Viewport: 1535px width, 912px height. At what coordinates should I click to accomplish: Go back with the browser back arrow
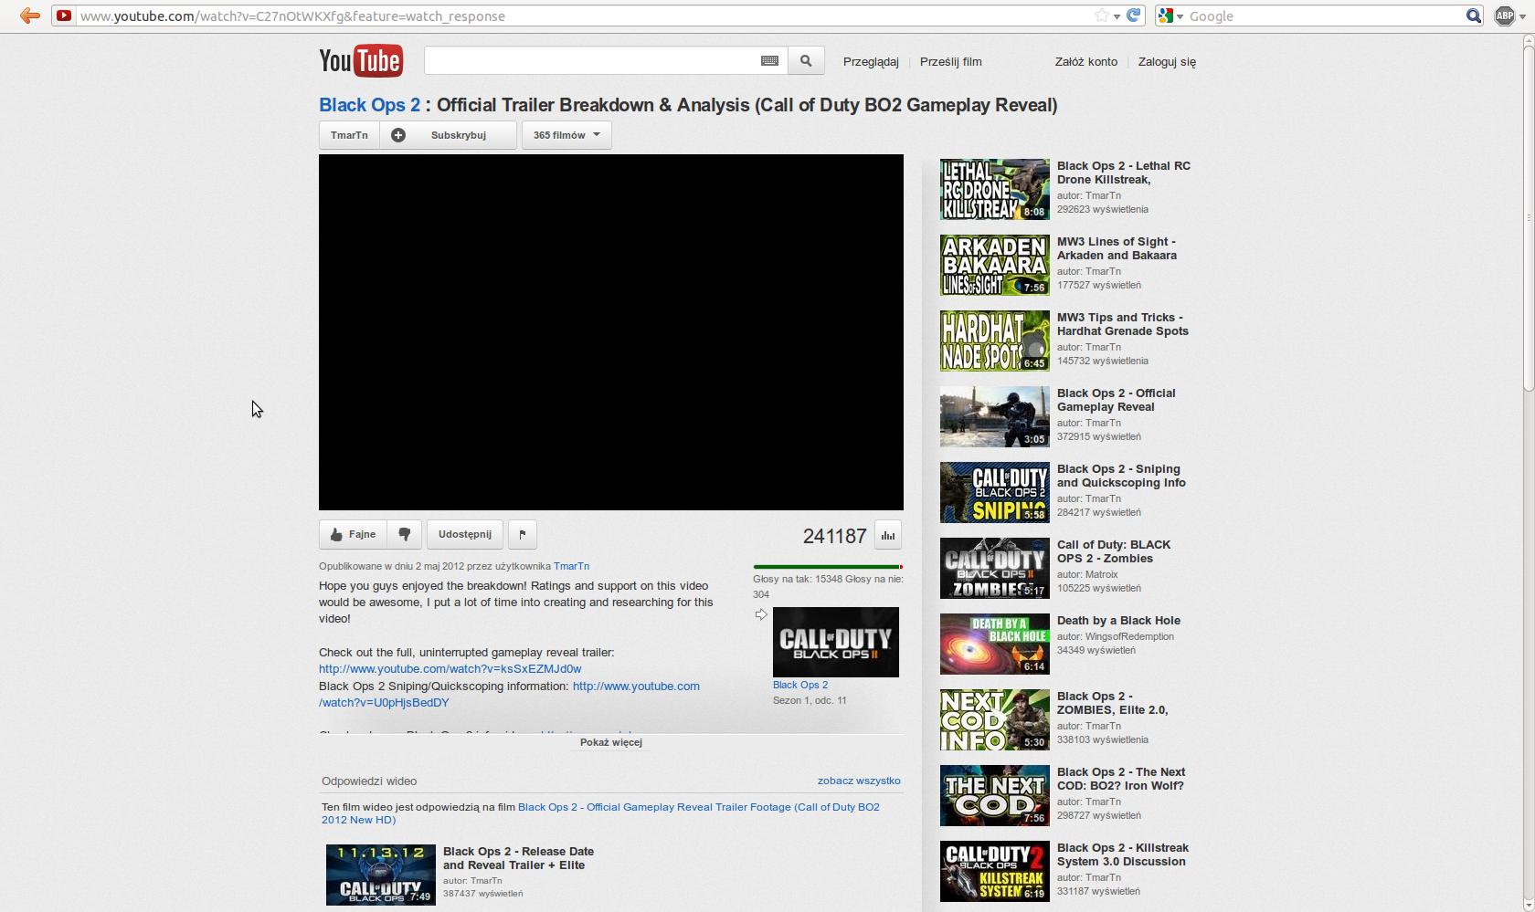(30, 16)
